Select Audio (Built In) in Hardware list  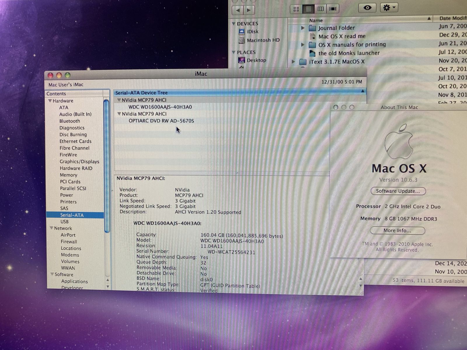(x=75, y=114)
